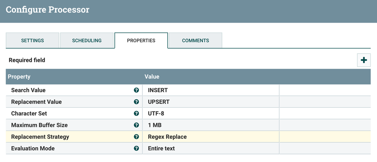Click the Add Property plus icon
Screen dimensions: 377x162
pyautogui.click(x=364, y=60)
